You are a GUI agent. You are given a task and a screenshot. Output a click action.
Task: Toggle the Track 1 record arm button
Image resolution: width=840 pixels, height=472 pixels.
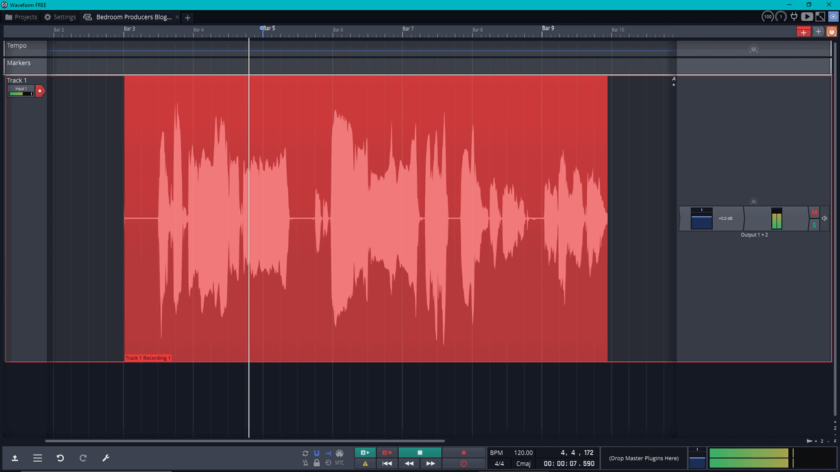pyautogui.click(x=40, y=91)
